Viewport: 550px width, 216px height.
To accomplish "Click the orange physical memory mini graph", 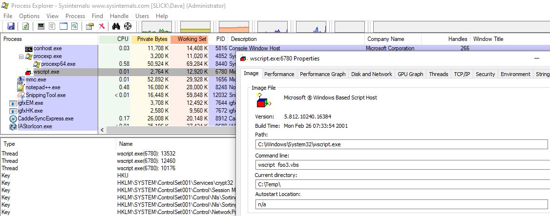I will (x=234, y=27).
